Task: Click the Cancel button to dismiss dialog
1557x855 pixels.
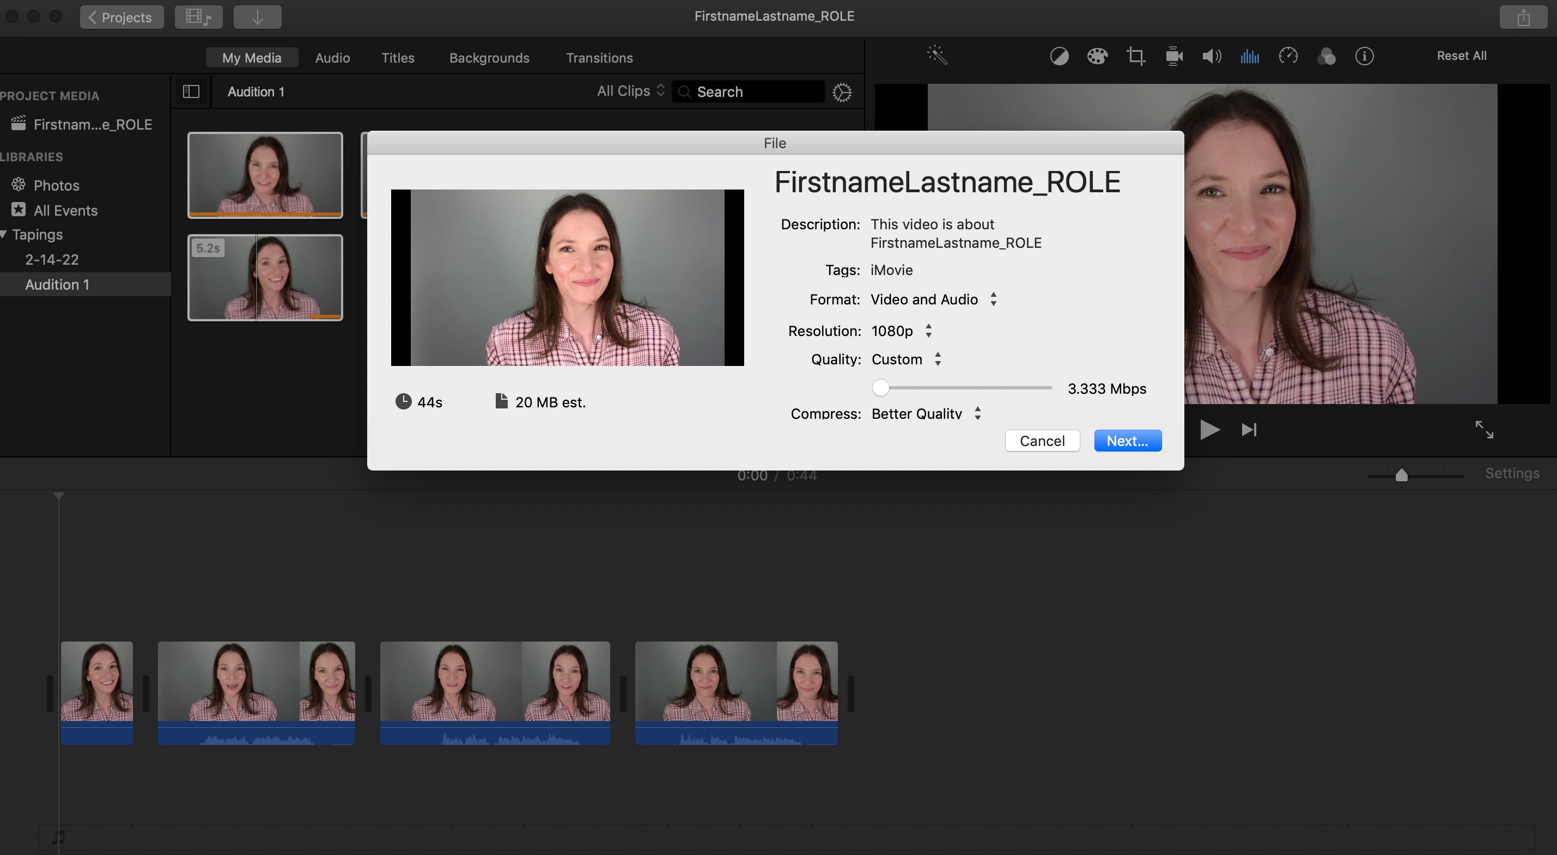Action: click(x=1042, y=440)
